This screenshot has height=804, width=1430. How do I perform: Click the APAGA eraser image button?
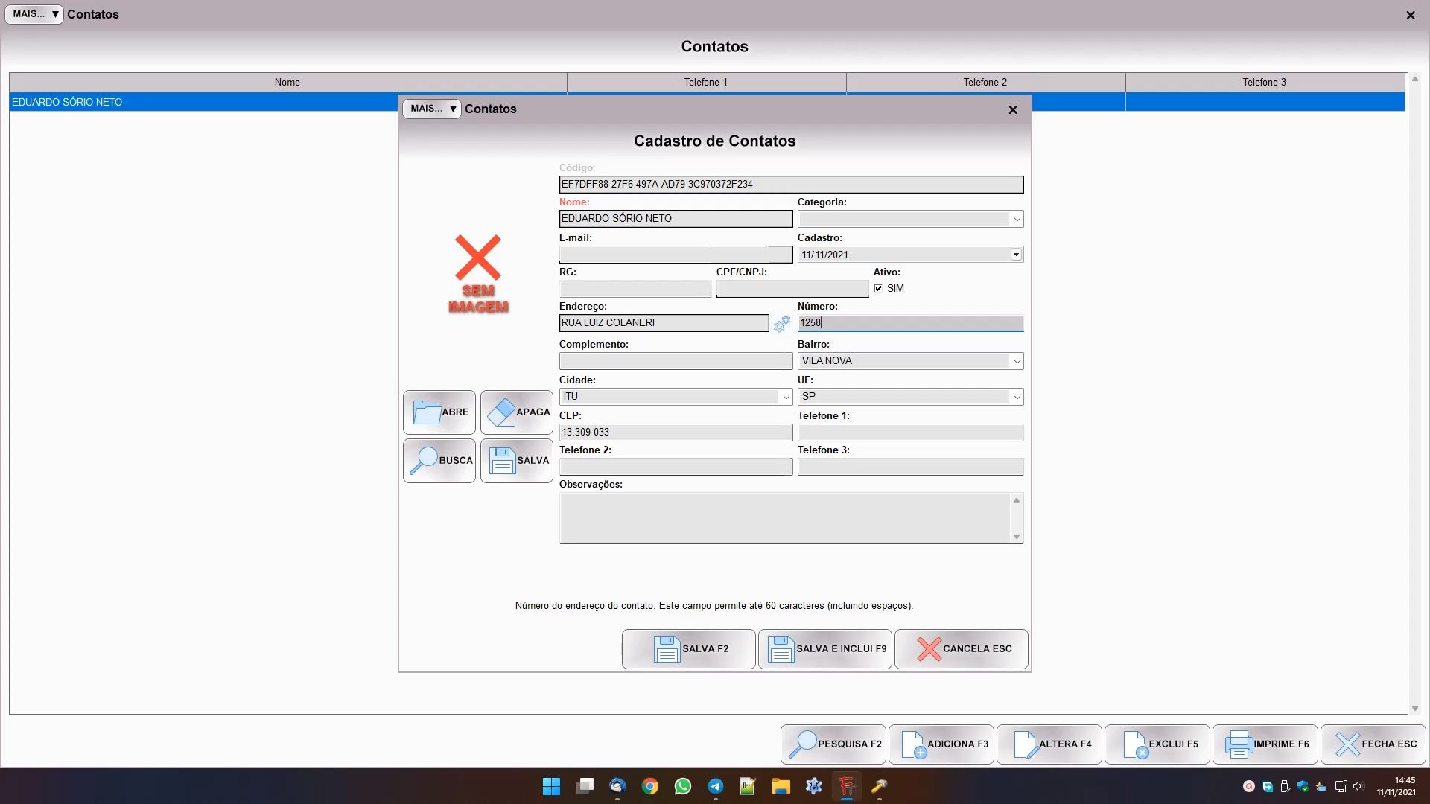tap(517, 412)
